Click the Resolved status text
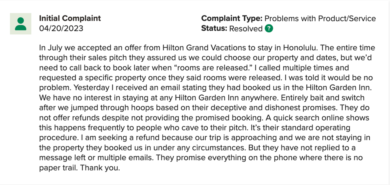390x185 pixels. (246, 29)
